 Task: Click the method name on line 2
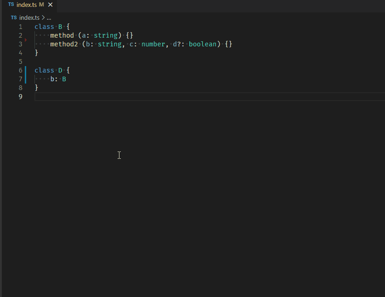coord(62,35)
